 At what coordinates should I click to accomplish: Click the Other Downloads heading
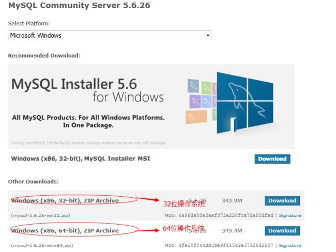coord(34,182)
